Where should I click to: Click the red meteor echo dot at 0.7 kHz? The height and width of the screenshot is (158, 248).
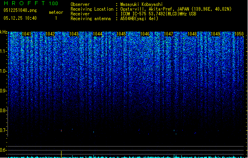(62, 130)
